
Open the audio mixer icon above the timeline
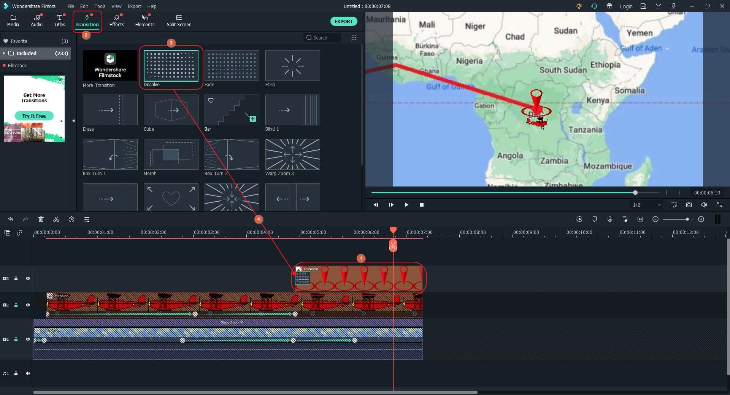coord(625,219)
